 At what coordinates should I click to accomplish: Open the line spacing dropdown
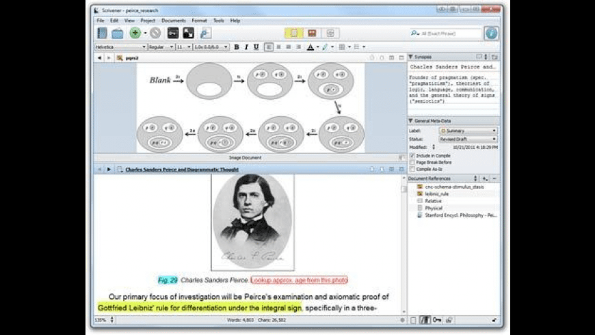tap(211, 47)
